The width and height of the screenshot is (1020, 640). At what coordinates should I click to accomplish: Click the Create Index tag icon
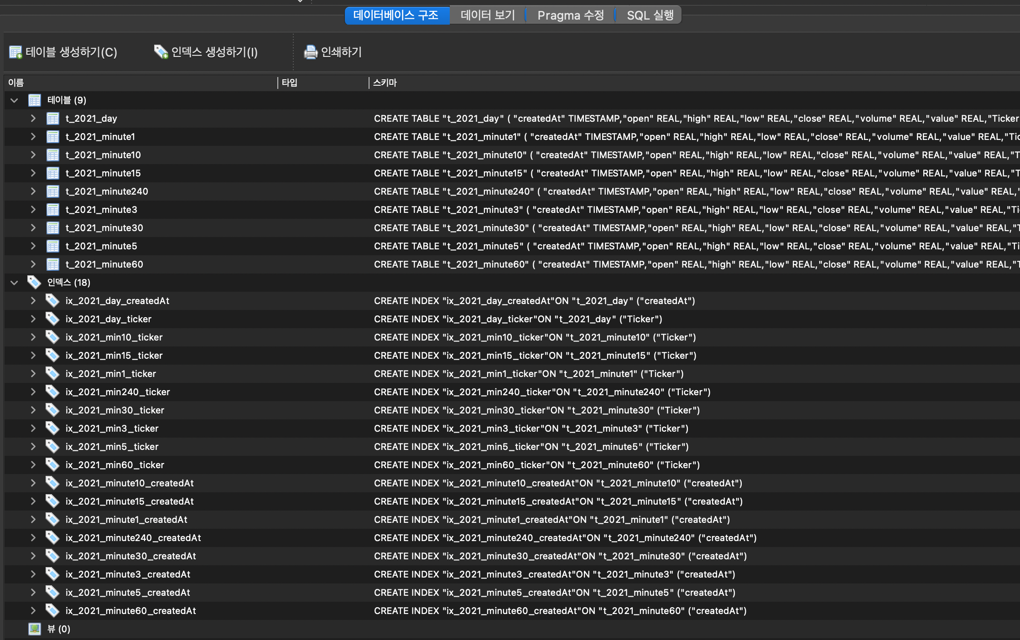(161, 52)
